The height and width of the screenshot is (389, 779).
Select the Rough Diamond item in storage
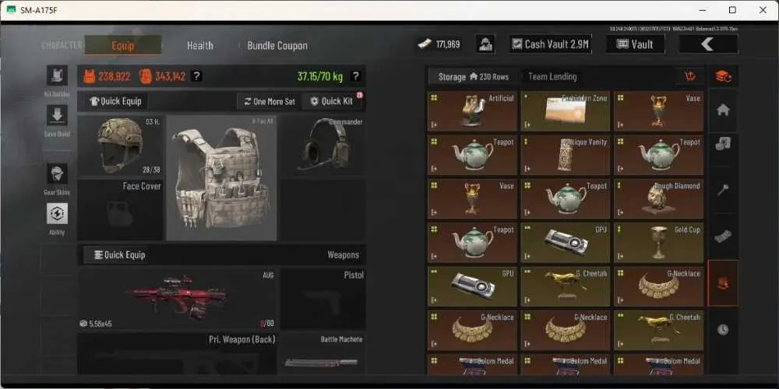tap(659, 199)
